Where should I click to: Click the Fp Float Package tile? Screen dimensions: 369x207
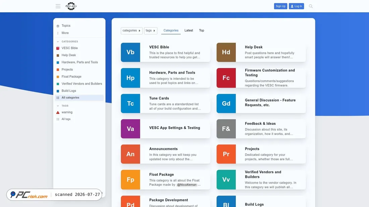tap(130, 180)
